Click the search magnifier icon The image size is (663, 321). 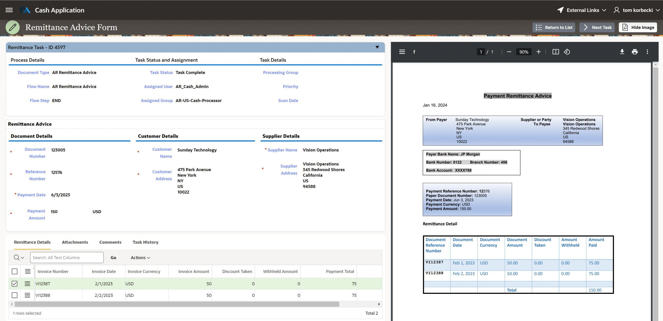click(17, 258)
